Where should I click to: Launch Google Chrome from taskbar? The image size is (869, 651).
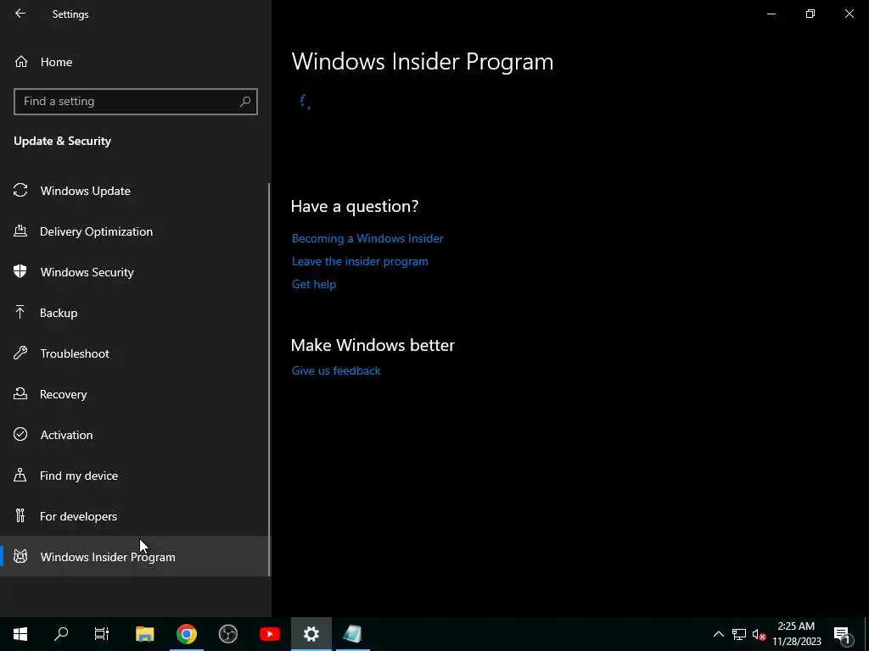pos(186,634)
